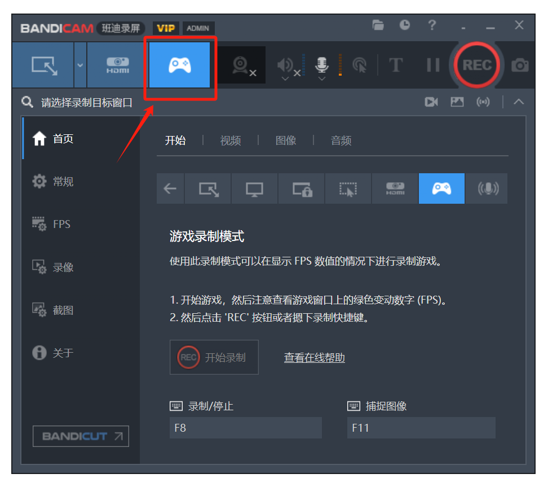Toggle microphone recording icon
Screen dimensions: 548x500
(x=321, y=64)
